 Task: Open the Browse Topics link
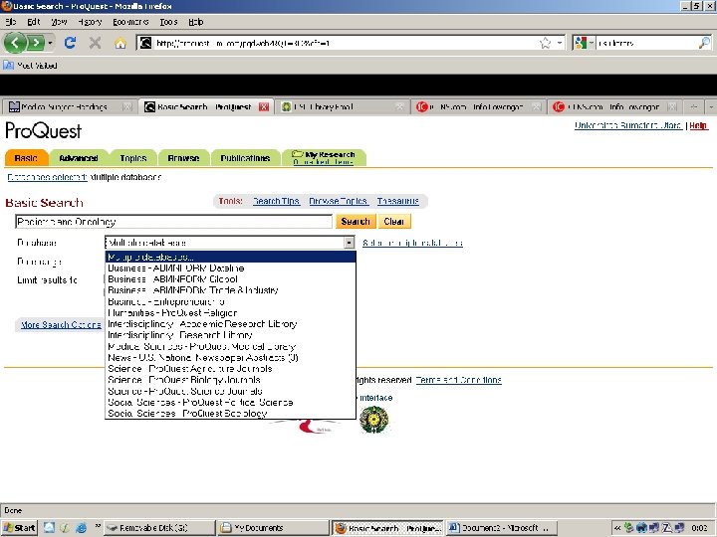[x=339, y=201]
